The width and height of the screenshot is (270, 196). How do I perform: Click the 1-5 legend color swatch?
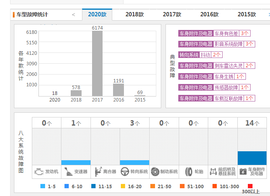click(x=42, y=186)
